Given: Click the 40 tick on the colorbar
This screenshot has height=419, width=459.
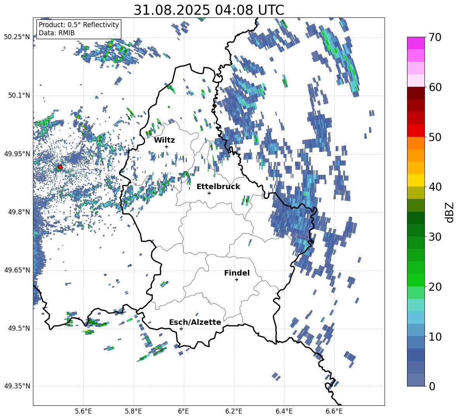Looking at the screenshot, I should (x=435, y=187).
